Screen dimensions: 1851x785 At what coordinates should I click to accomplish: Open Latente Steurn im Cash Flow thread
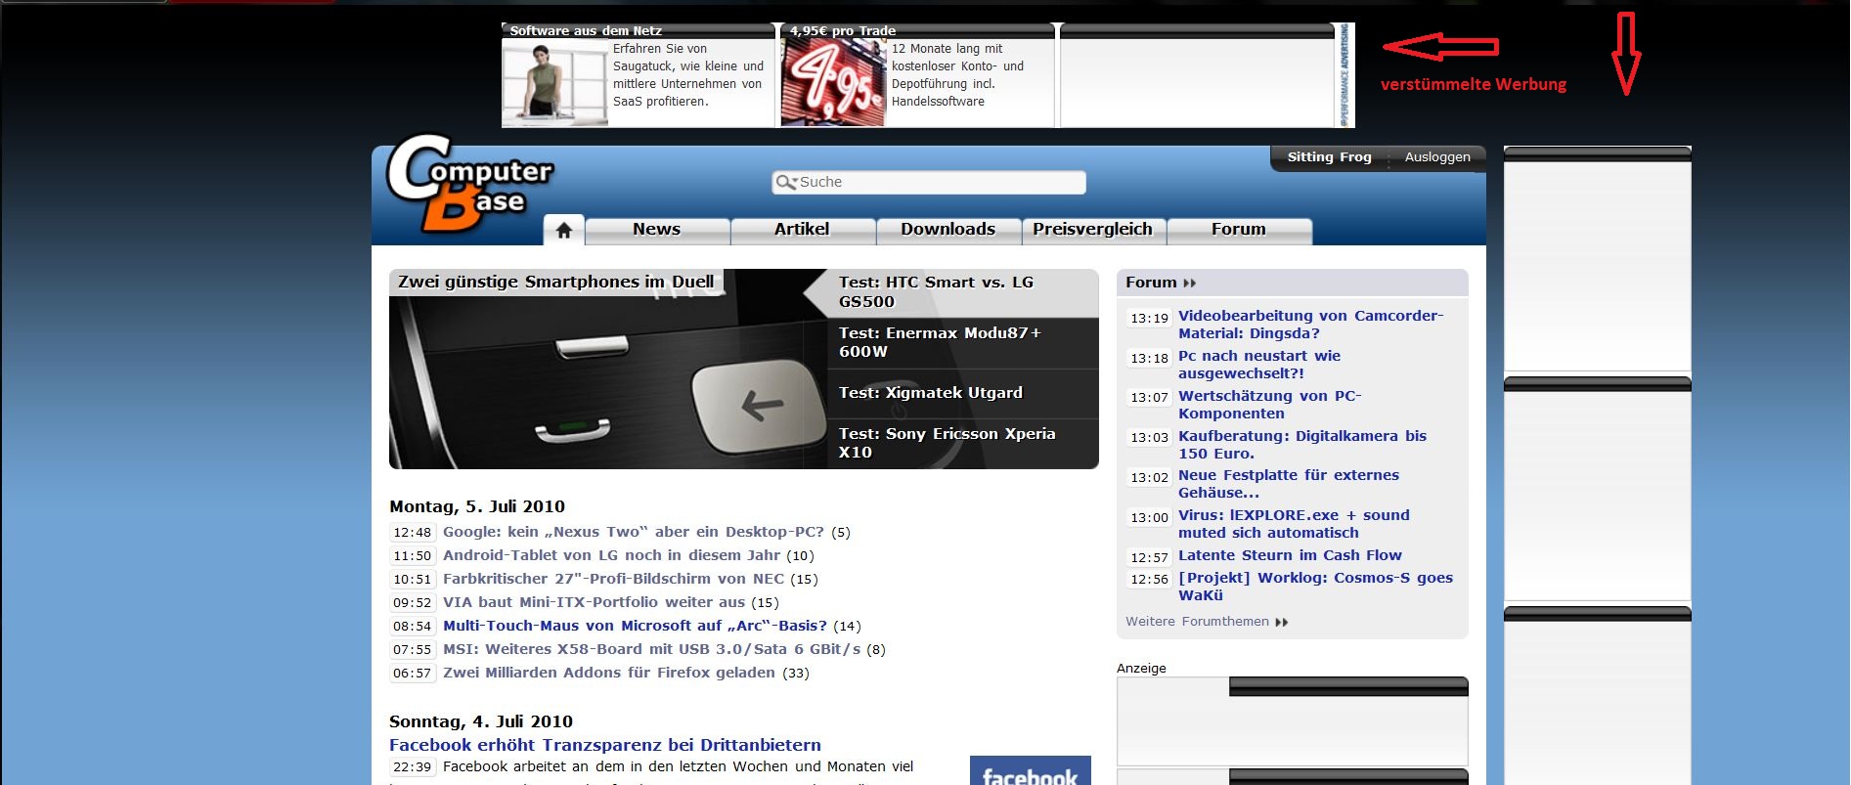coord(1290,555)
